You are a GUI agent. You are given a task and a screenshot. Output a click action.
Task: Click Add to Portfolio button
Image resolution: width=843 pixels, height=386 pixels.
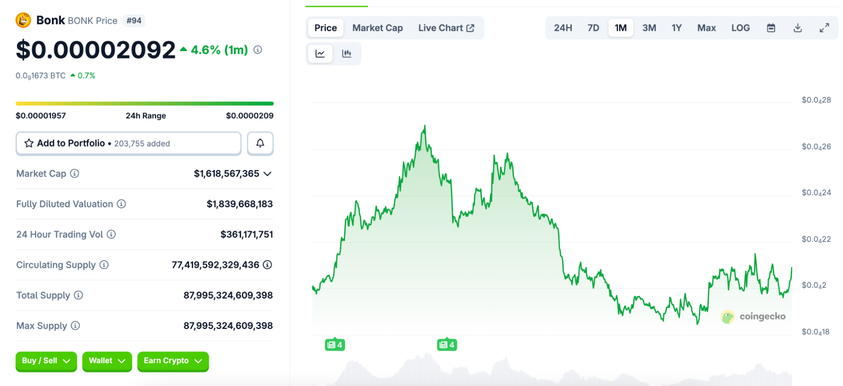click(x=129, y=143)
